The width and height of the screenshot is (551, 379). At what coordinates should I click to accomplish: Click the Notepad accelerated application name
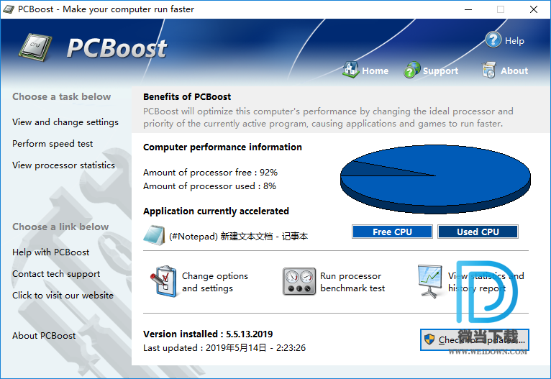pyautogui.click(x=238, y=236)
